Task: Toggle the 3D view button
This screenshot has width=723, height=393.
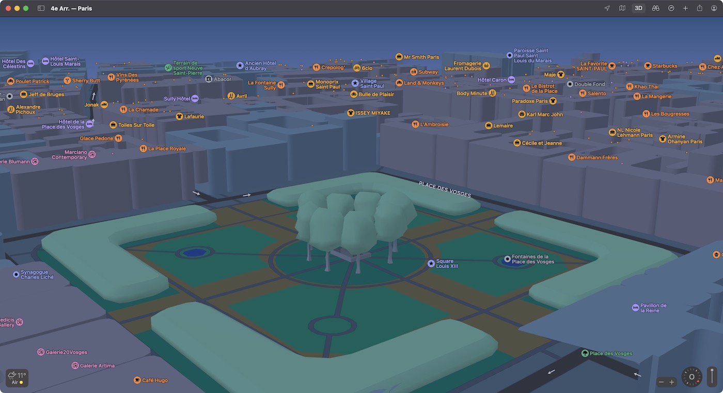Action: [639, 8]
